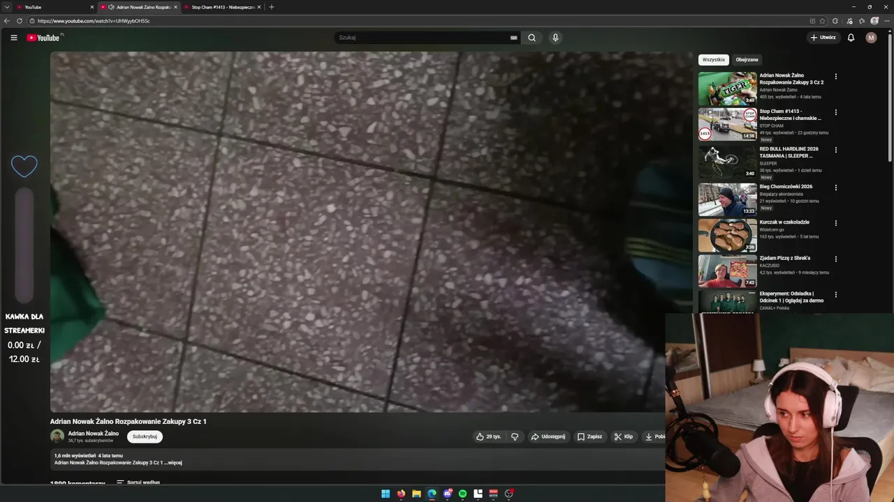Go back with browser back arrow
The height and width of the screenshot is (502, 894).
[x=7, y=21]
